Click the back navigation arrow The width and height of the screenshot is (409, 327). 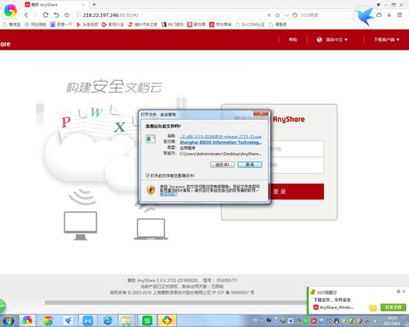pyautogui.click(x=26, y=15)
